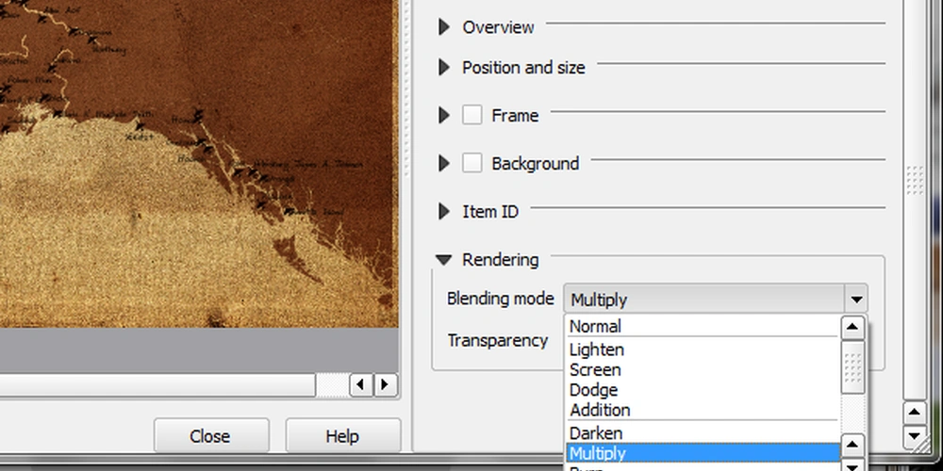This screenshot has height=471, width=943.
Task: Choose Addition blending mode
Action: (x=703, y=411)
